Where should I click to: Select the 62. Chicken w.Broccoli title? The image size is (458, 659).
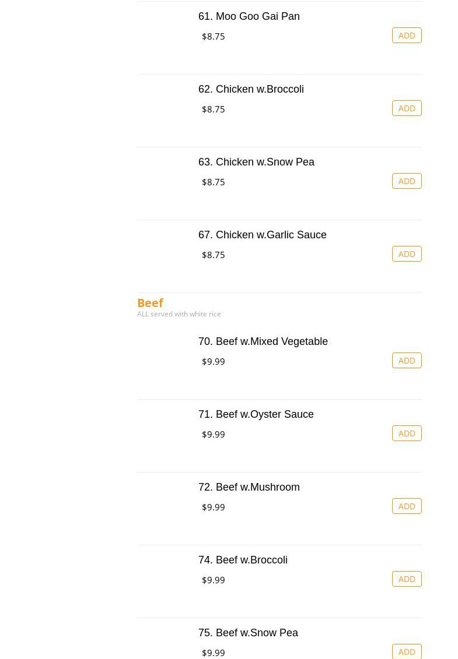point(251,89)
